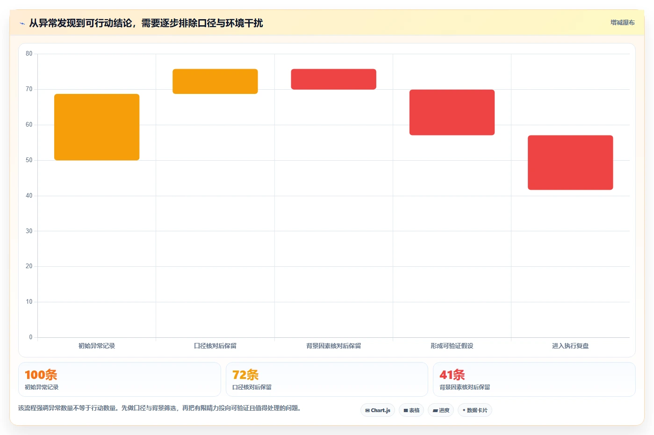Select the Chart.js chip
Viewport: 654px width, 435px height.
tap(378, 410)
